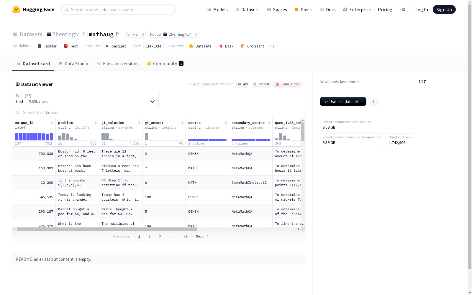
Task: Click the unique_id histogram chart
Action: click(34, 136)
